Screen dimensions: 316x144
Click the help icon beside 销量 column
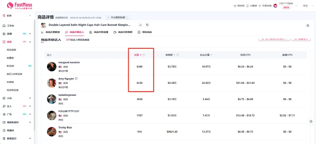[x=144, y=55]
